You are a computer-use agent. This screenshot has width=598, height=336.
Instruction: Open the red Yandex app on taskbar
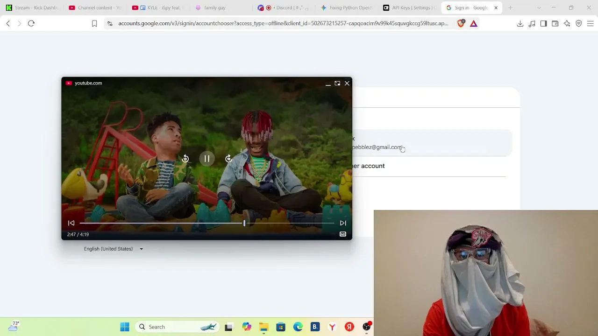(x=349, y=327)
